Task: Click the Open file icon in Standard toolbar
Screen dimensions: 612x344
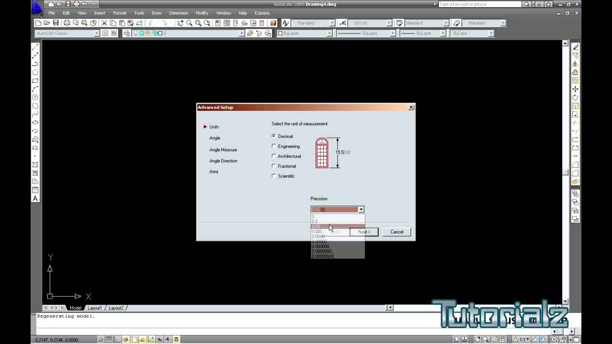Action: point(47,23)
